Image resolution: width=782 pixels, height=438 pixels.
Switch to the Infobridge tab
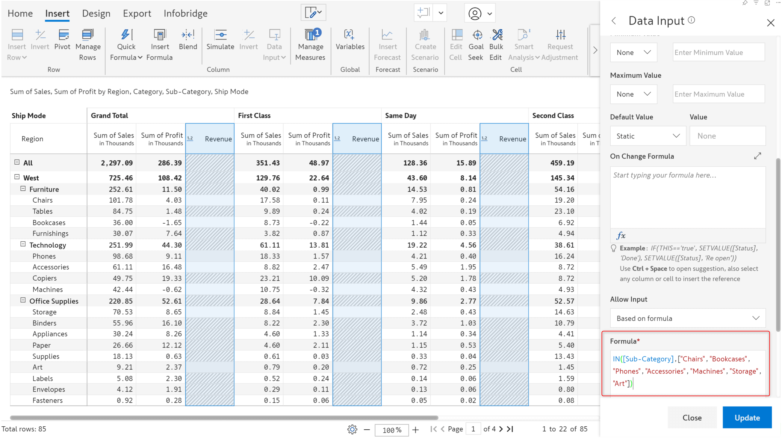(x=185, y=13)
